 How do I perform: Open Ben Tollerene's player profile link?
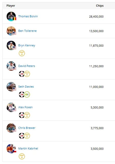tap(27, 31)
